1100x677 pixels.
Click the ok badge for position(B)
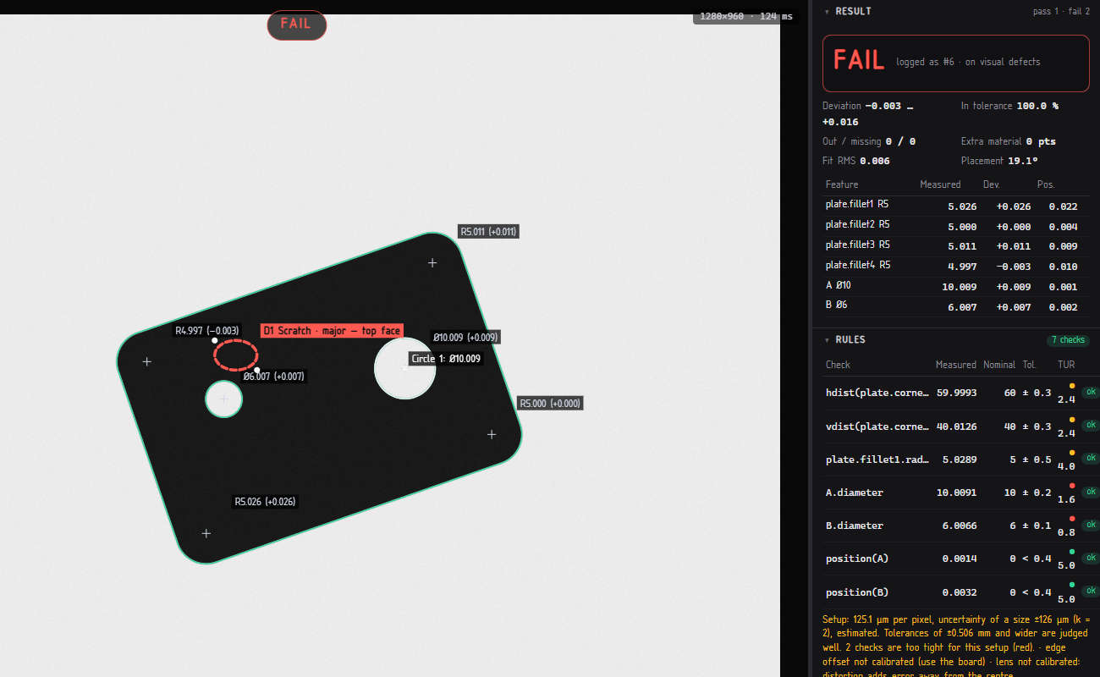[1091, 590]
